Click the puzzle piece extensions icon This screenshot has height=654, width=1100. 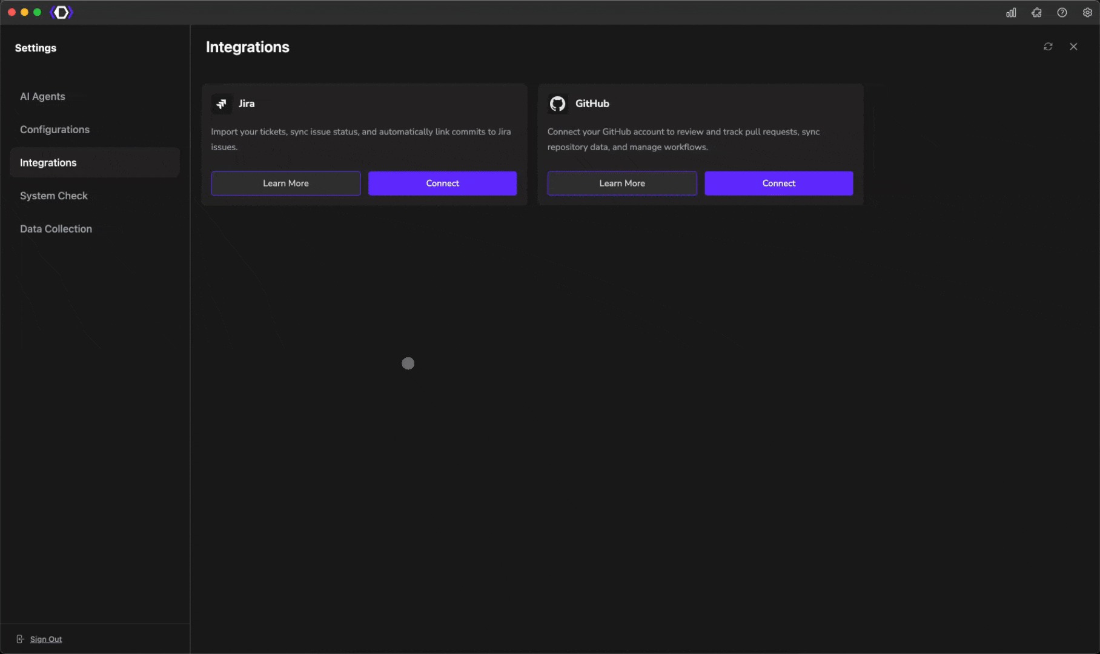(1036, 12)
